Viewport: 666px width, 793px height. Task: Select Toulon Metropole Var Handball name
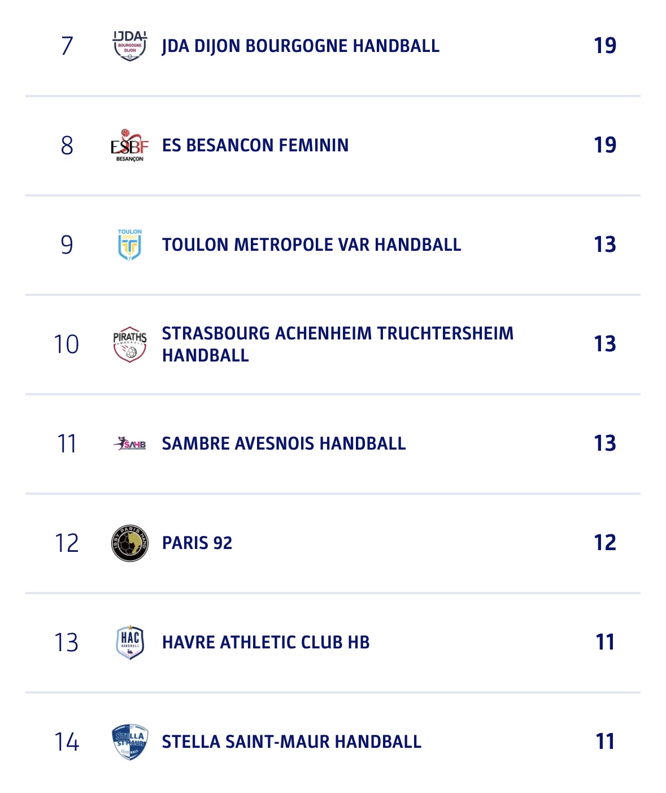pyautogui.click(x=311, y=245)
